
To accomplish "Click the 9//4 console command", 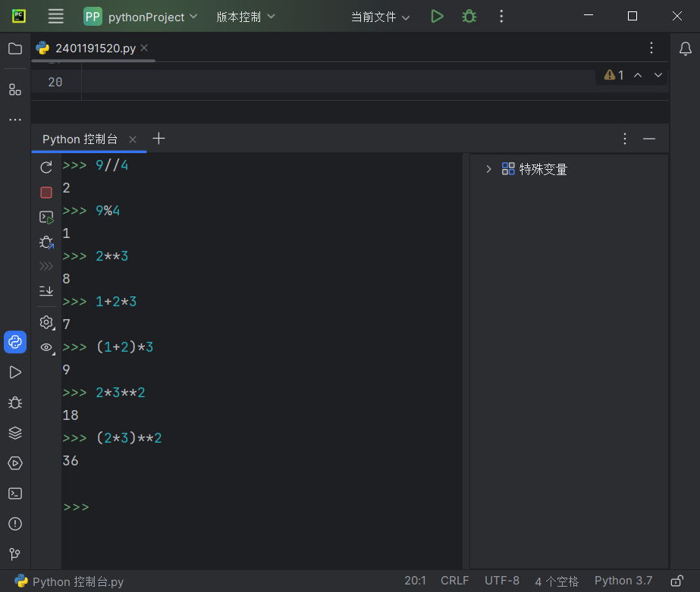I will pyautogui.click(x=112, y=165).
